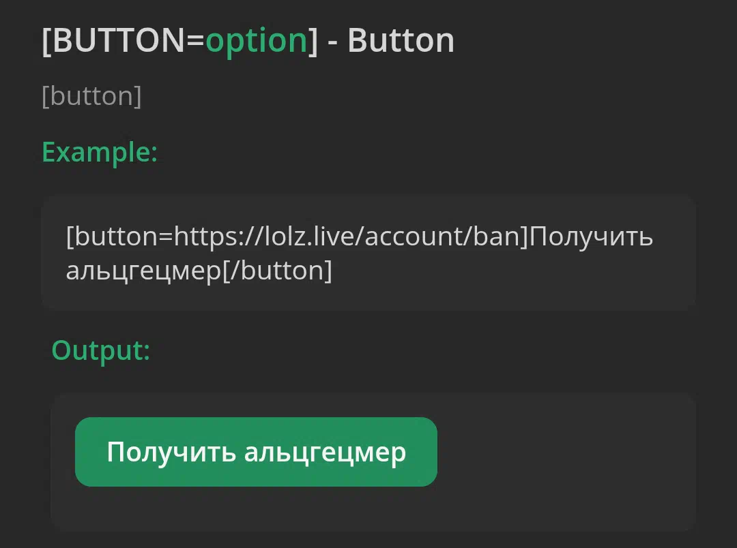Click the word альцгецмер in the example code
737x548 pixels.
tap(144, 271)
